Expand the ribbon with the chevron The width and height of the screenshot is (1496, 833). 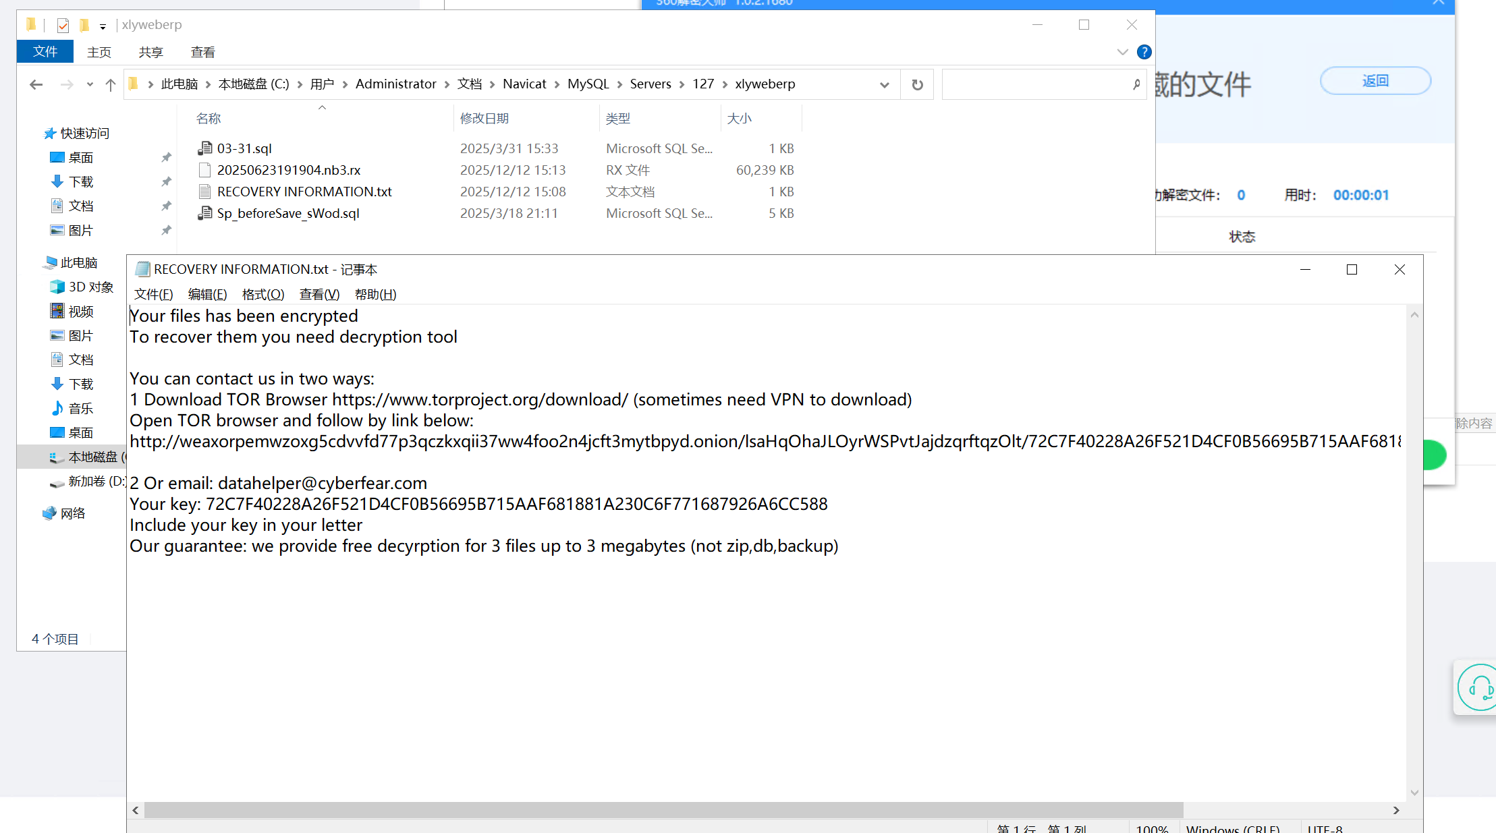click(x=1122, y=52)
